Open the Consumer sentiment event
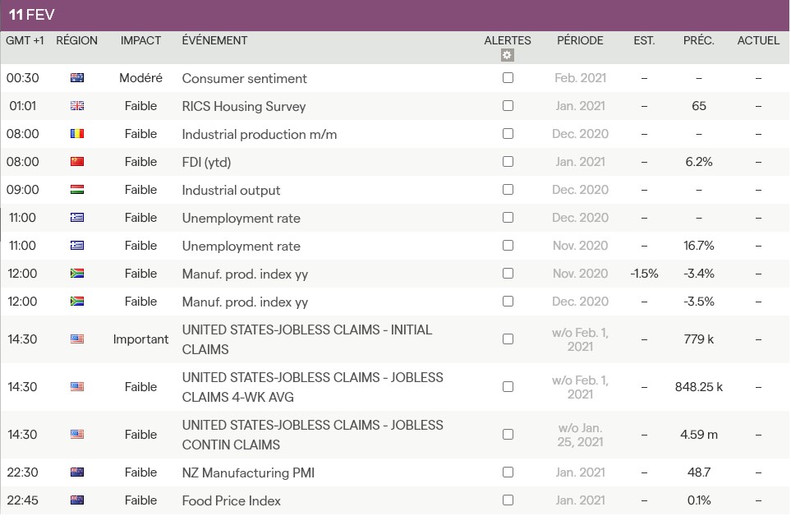The width and height of the screenshot is (791, 530). 244,78
